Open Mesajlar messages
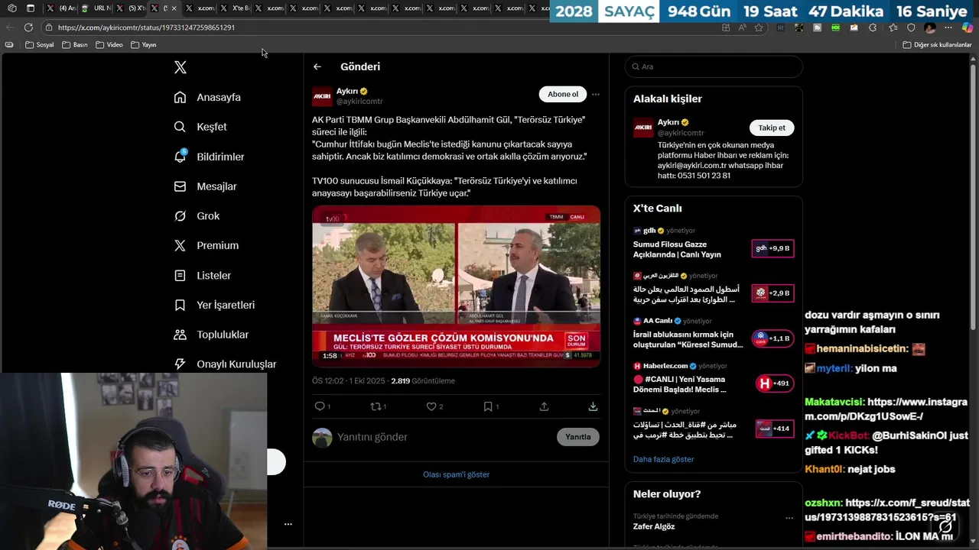This screenshot has height=550, width=979. point(205,186)
